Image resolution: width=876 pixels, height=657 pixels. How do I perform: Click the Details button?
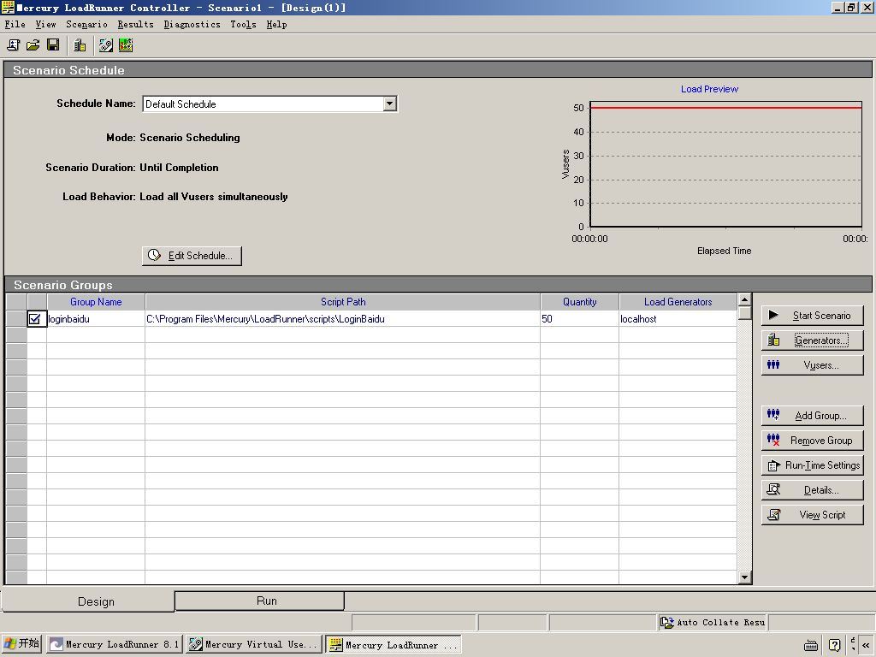tap(813, 490)
